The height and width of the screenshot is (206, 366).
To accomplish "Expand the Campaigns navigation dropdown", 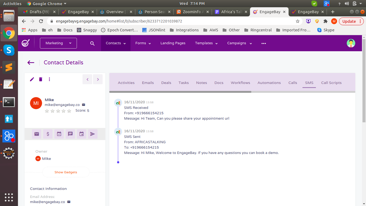I will point(240,43).
